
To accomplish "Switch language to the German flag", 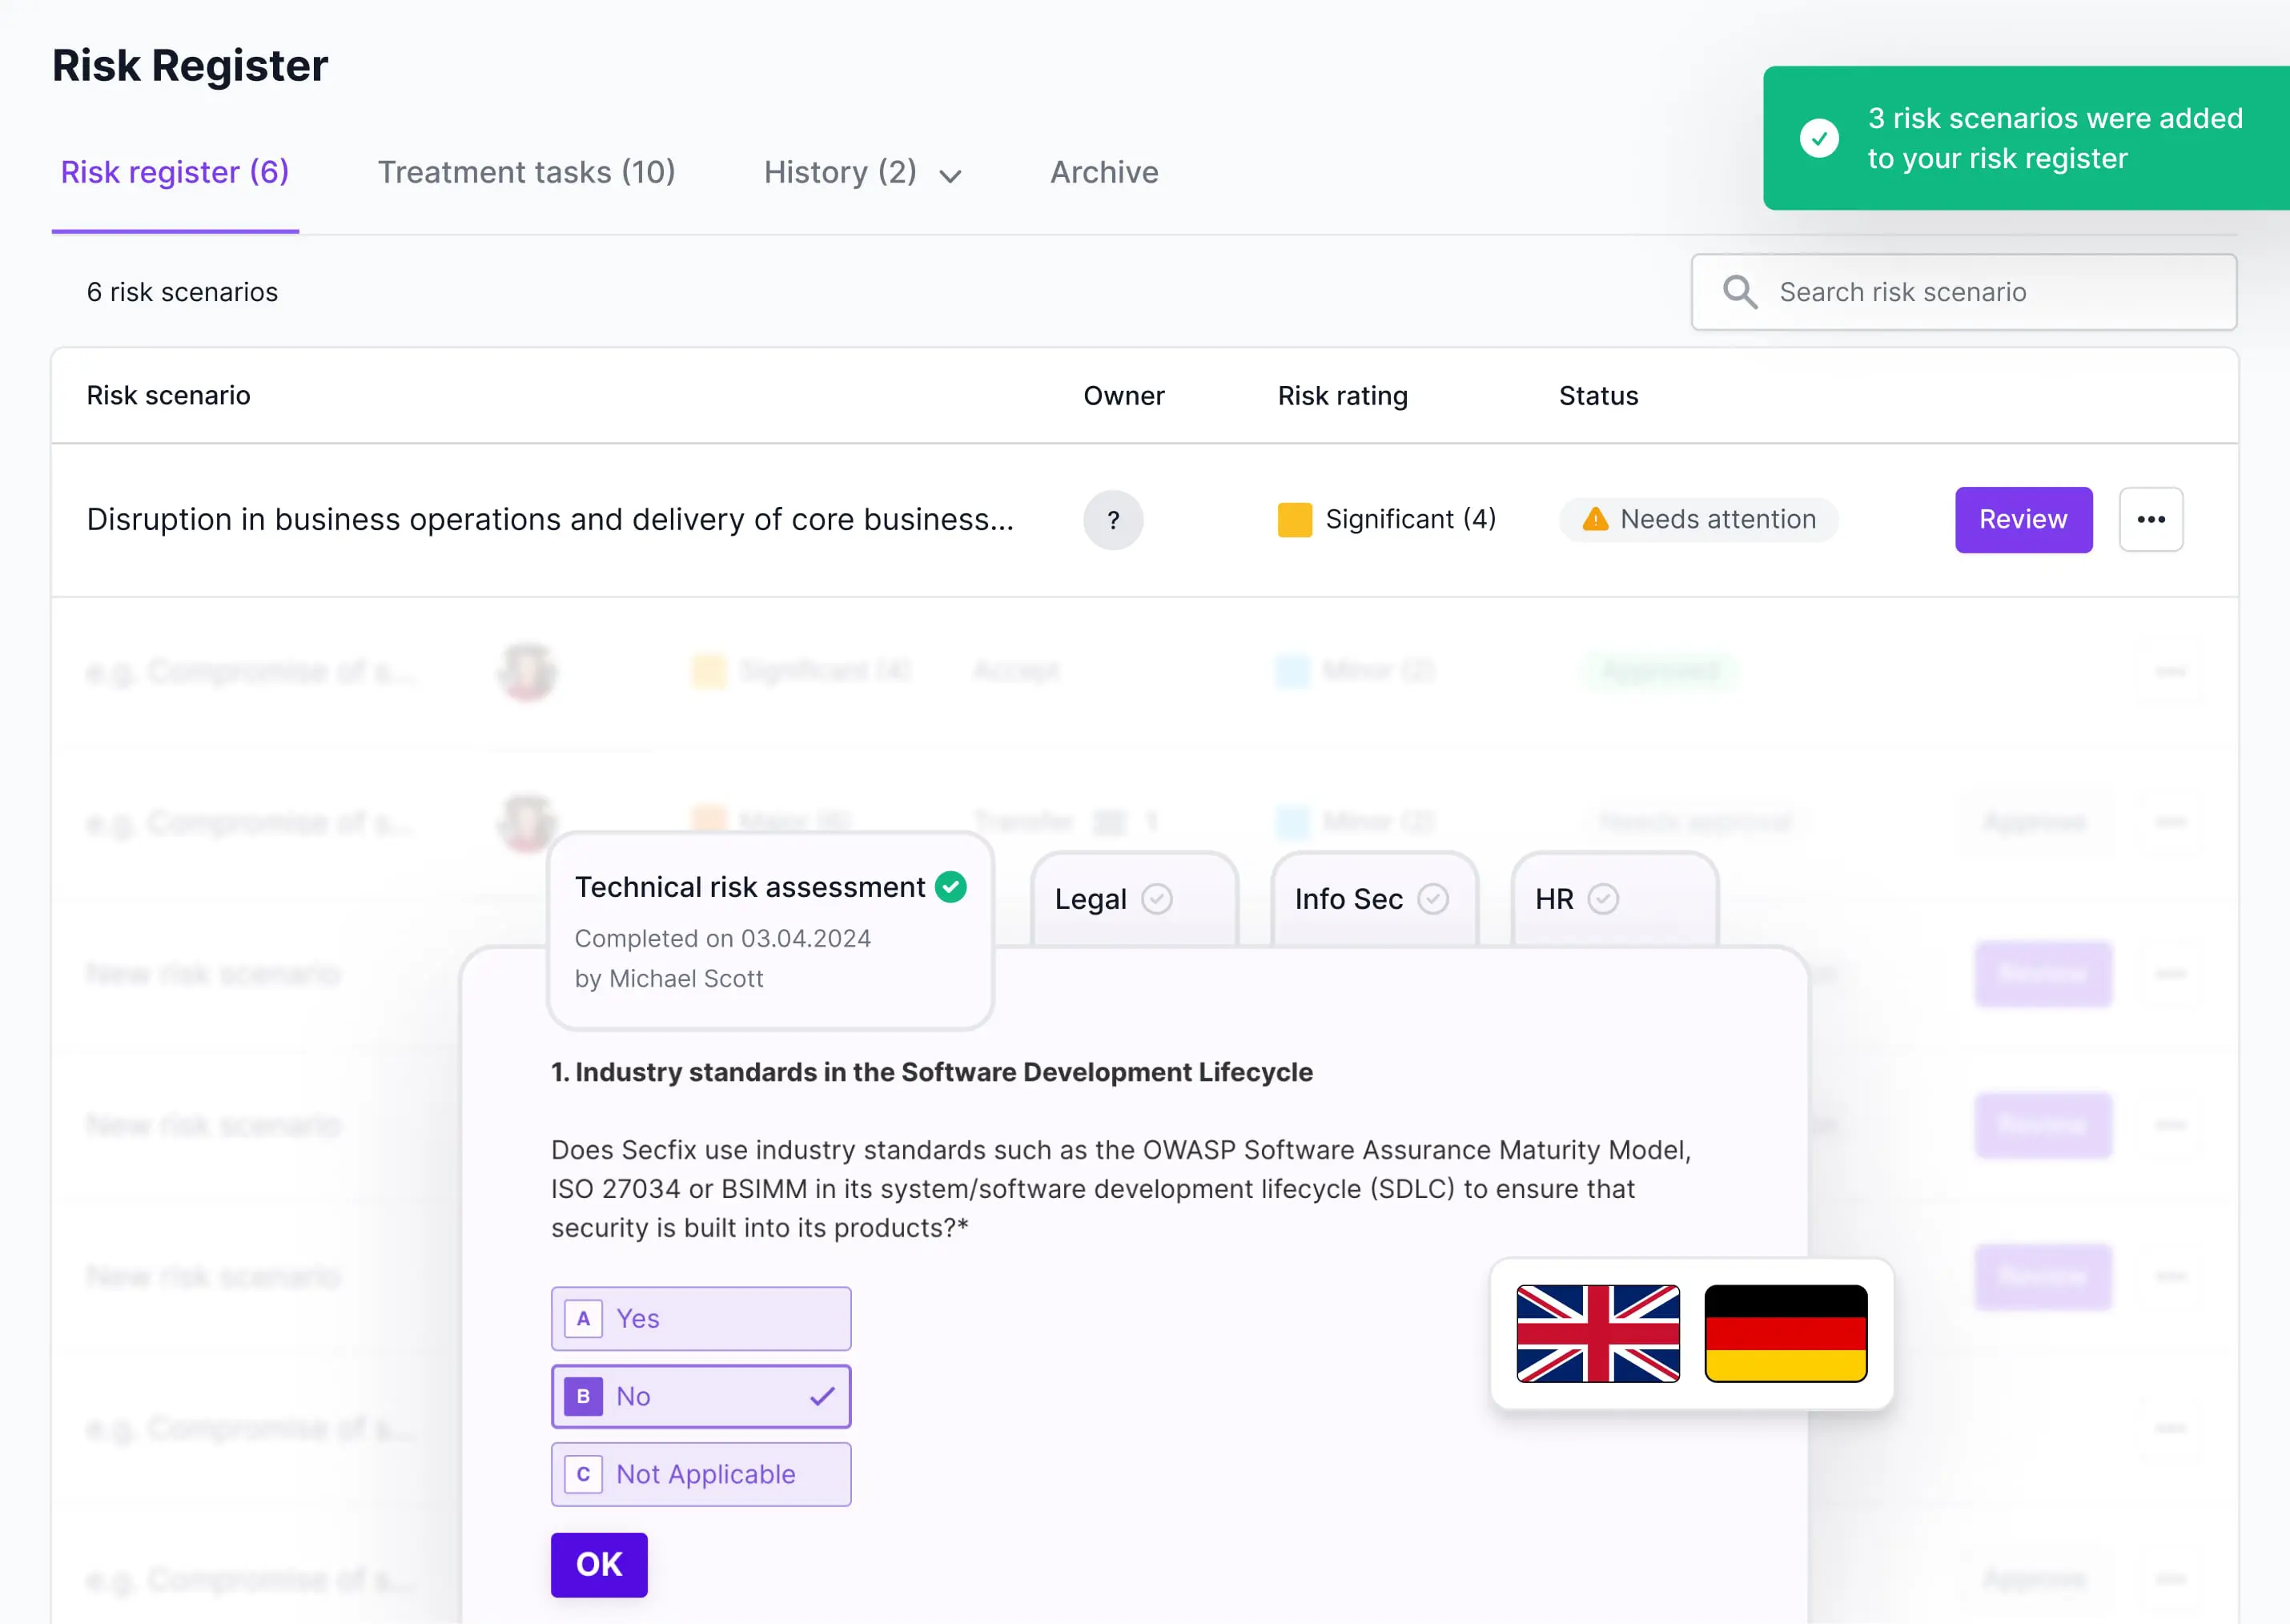I will [x=1785, y=1333].
